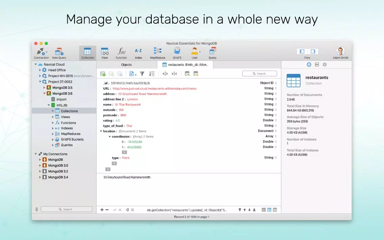Open GridFS from the toolbar
The image size is (384, 240).
(x=177, y=53)
